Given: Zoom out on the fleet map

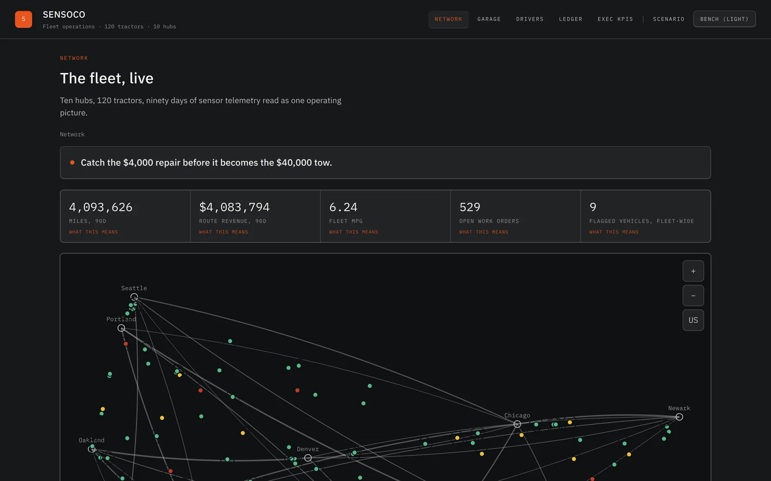Looking at the screenshot, I should [693, 296].
